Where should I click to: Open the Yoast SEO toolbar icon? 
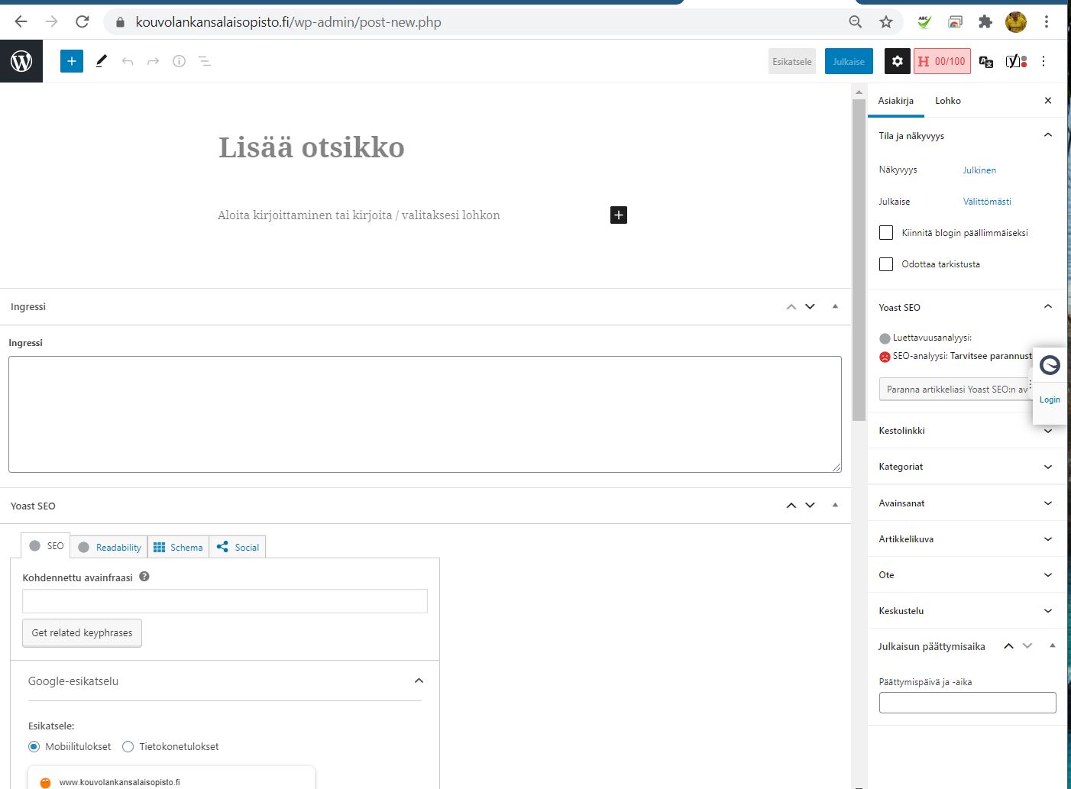pyautogui.click(x=1015, y=61)
